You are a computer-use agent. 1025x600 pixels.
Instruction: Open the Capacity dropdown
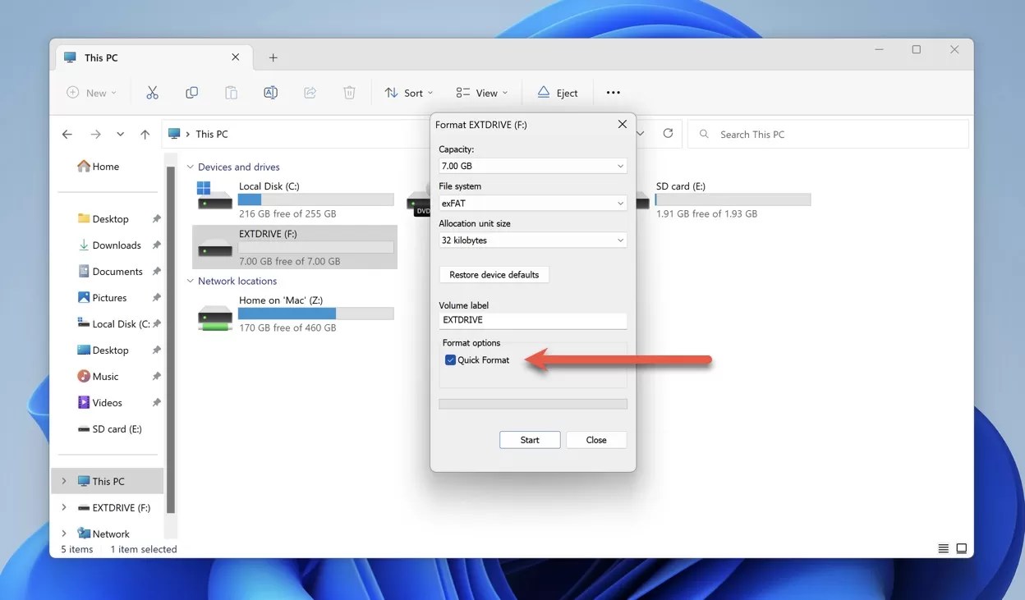click(532, 166)
